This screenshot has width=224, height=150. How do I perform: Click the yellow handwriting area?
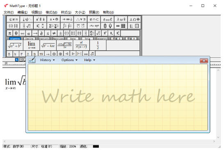(118, 97)
